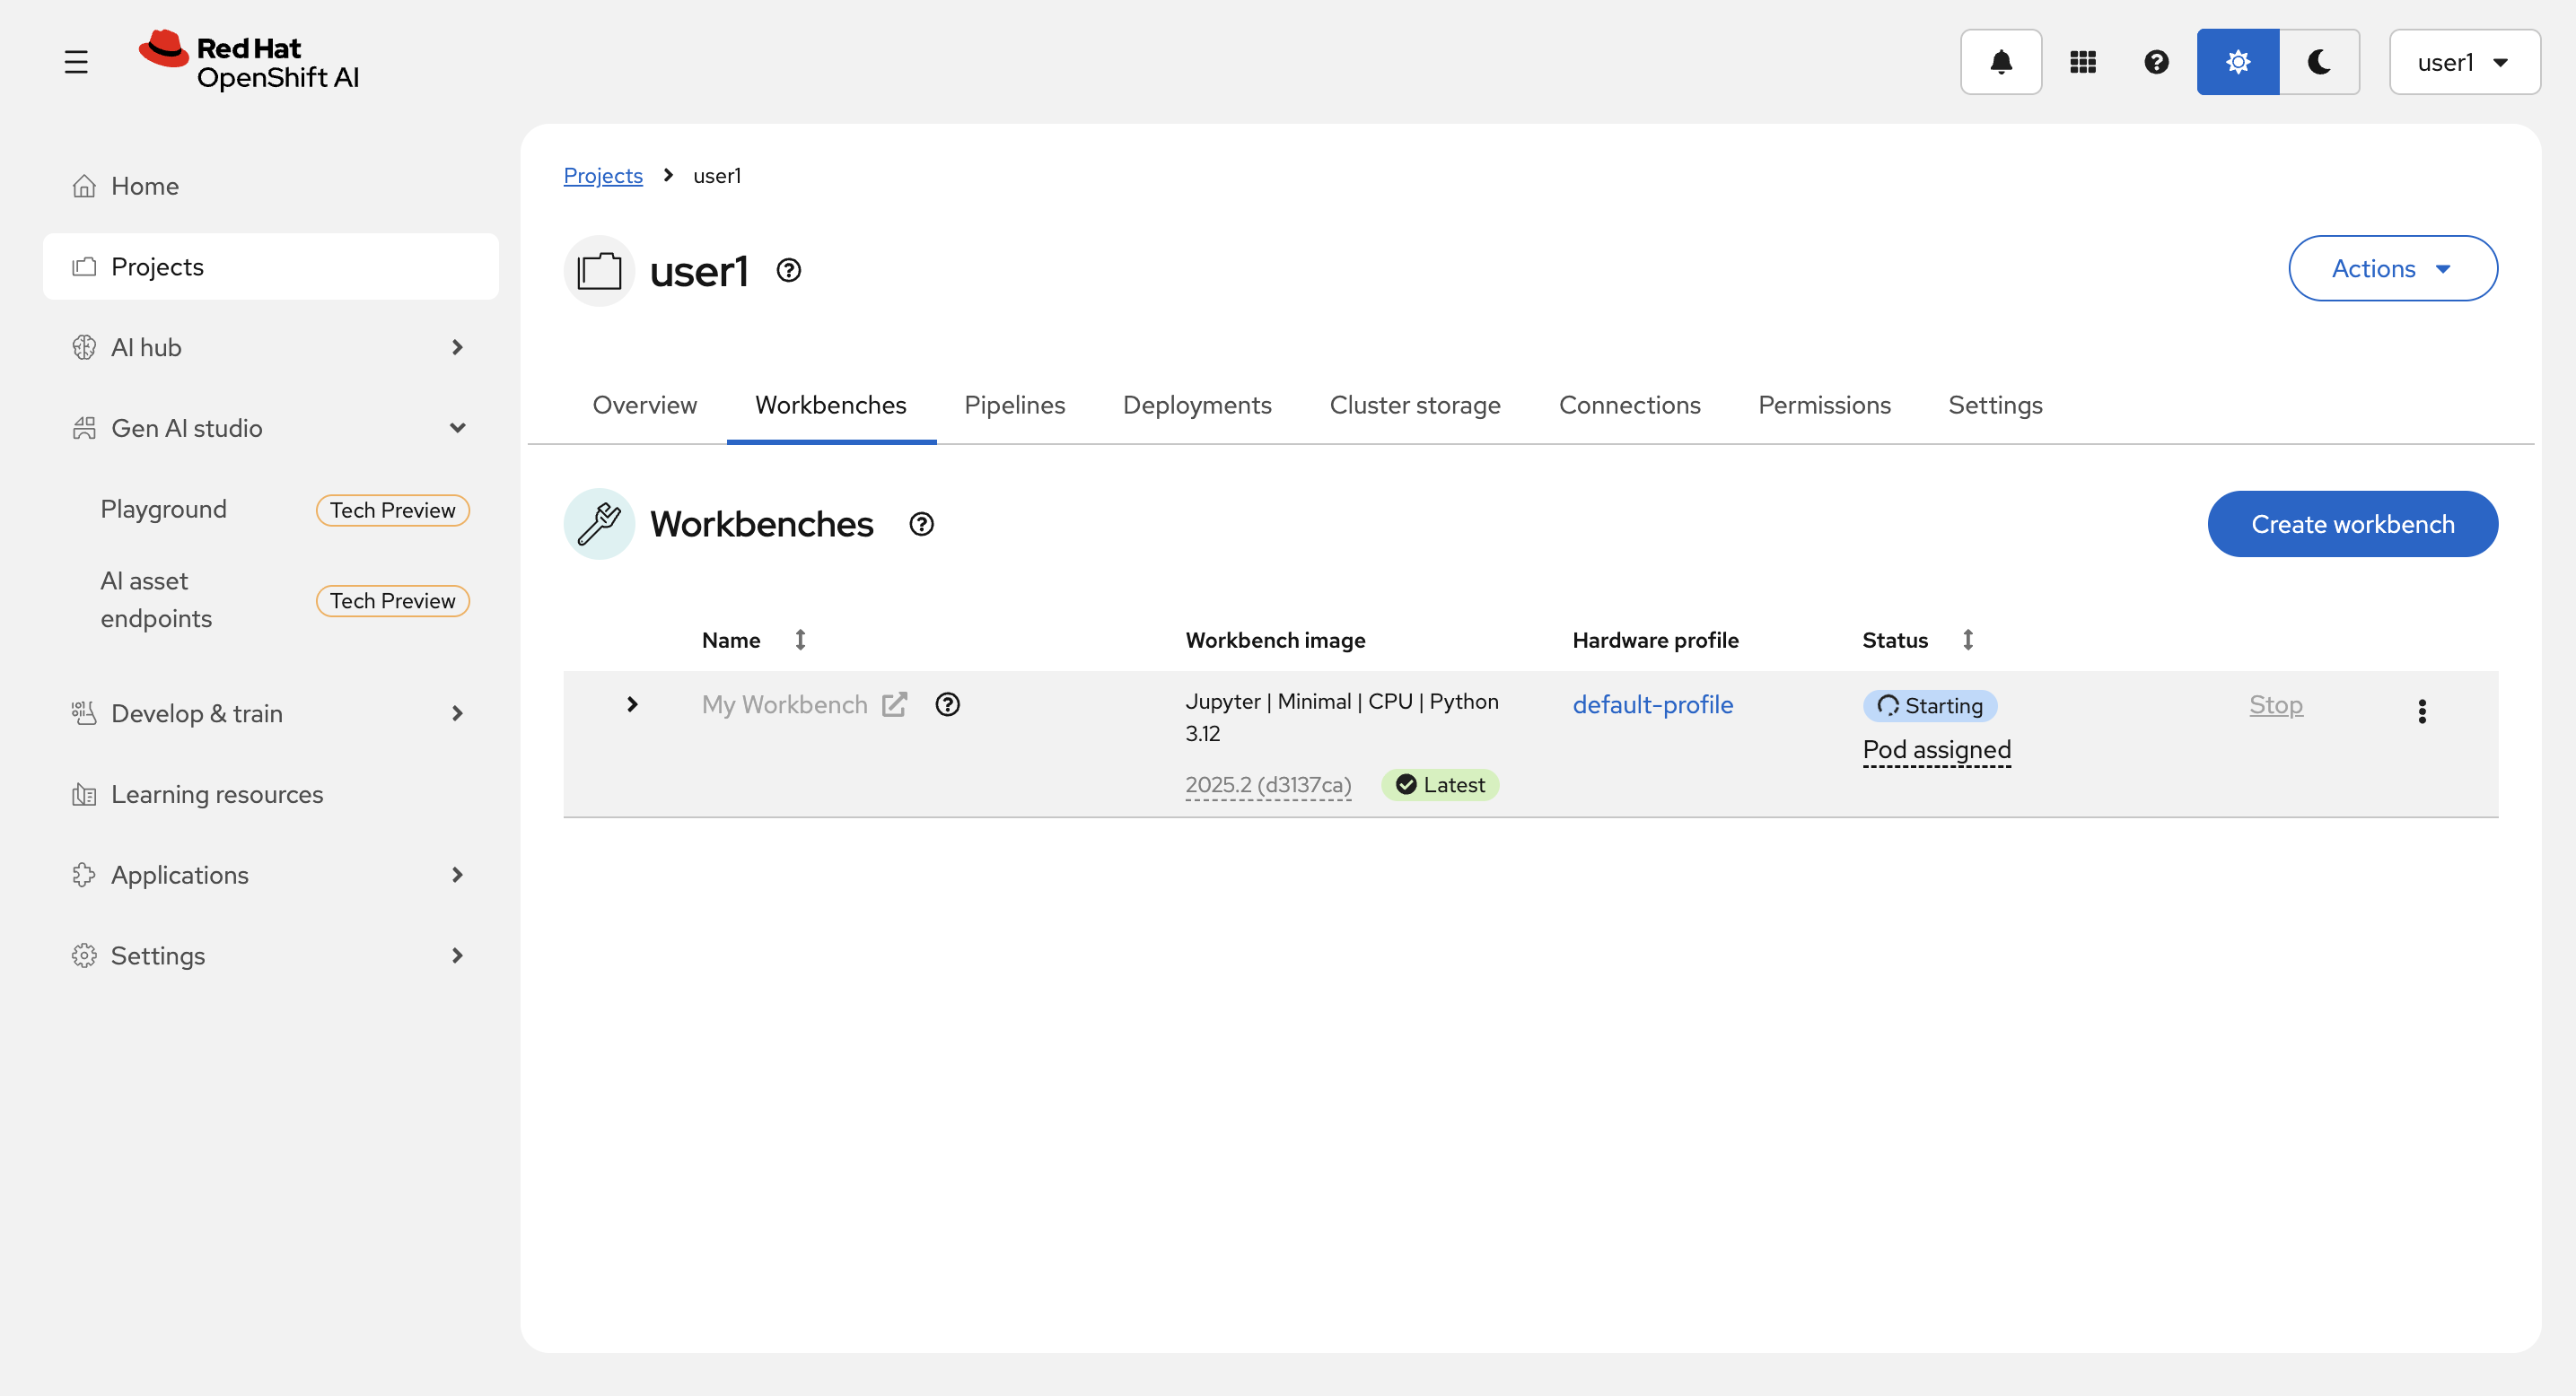Viewport: 2576px width, 1396px height.
Task: Open the notifications bell
Action: click(2000, 62)
